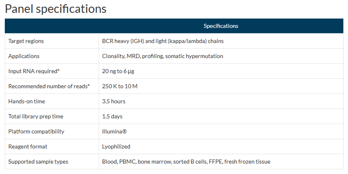Click the BCR heavy (IGH) chains text

tap(162, 41)
